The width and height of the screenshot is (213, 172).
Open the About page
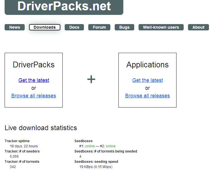coord(198,27)
